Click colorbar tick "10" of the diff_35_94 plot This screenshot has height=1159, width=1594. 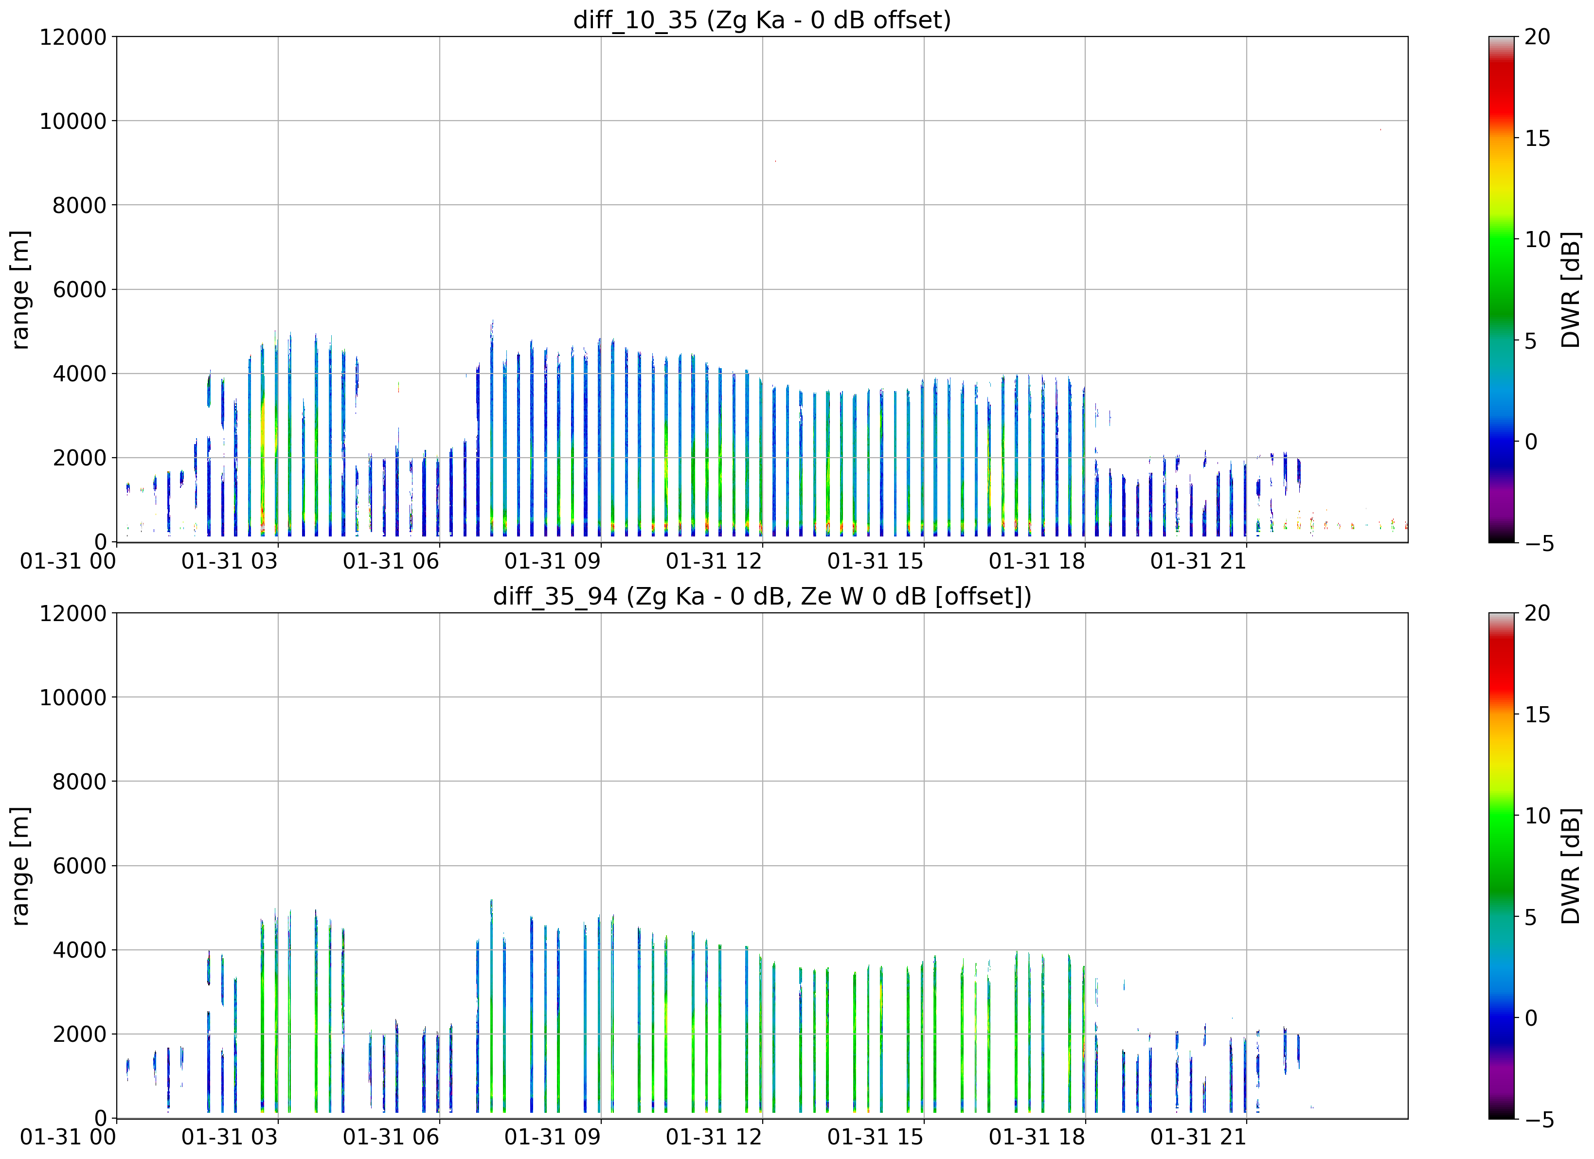[x=1537, y=816]
